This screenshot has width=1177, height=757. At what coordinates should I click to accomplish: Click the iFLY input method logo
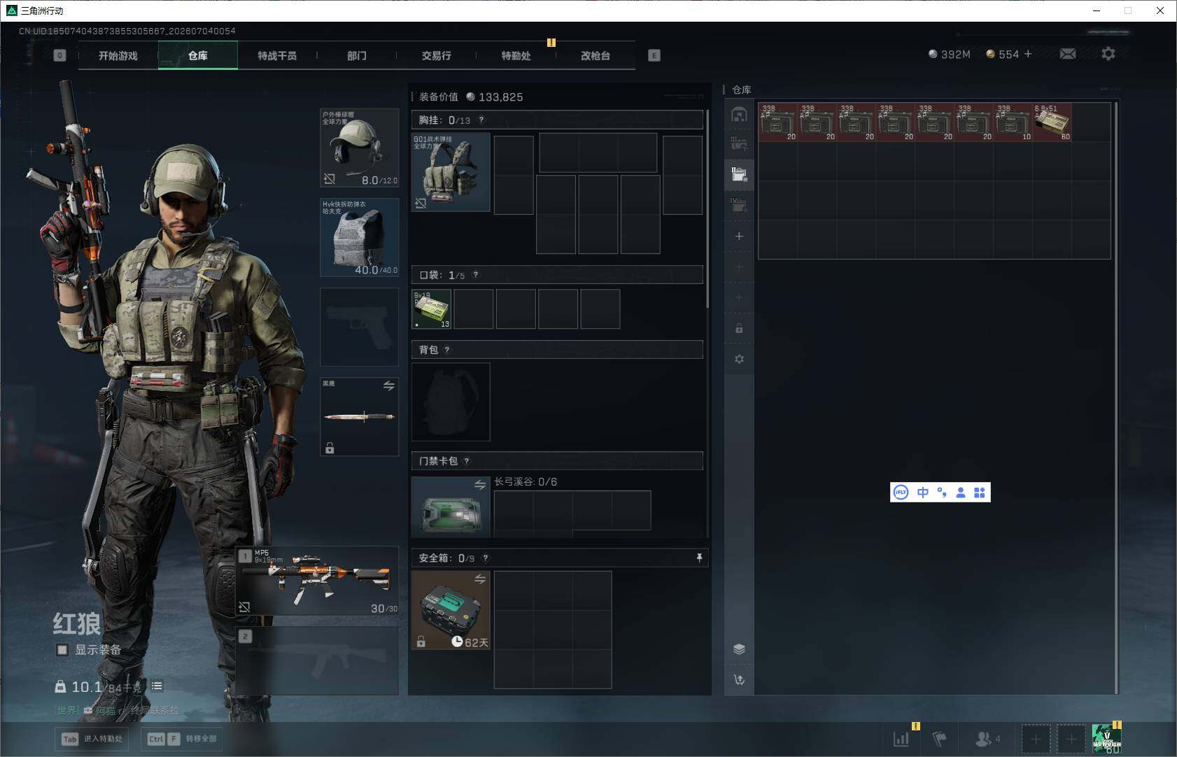click(x=901, y=493)
